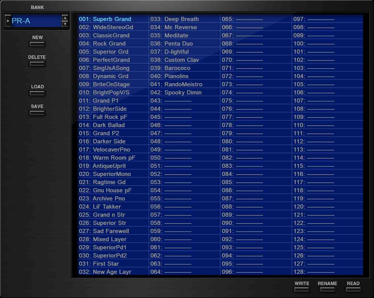
Task: Step bank up with the up arrow
Action: click(65, 18)
